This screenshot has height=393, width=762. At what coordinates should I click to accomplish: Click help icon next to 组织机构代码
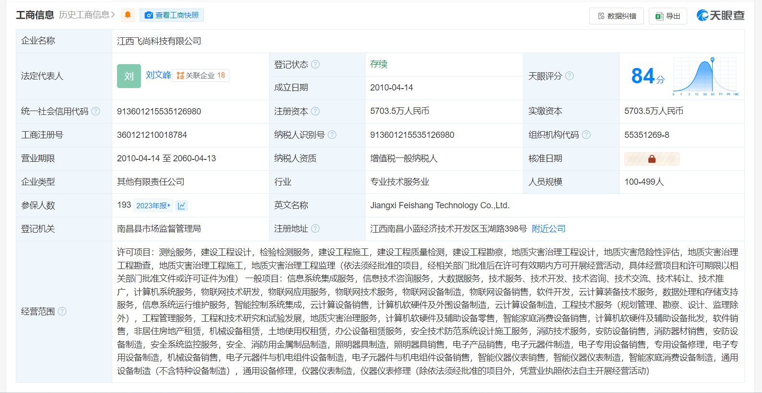click(x=586, y=135)
